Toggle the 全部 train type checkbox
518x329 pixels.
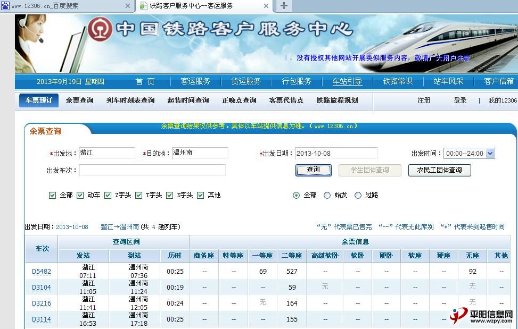52,195
